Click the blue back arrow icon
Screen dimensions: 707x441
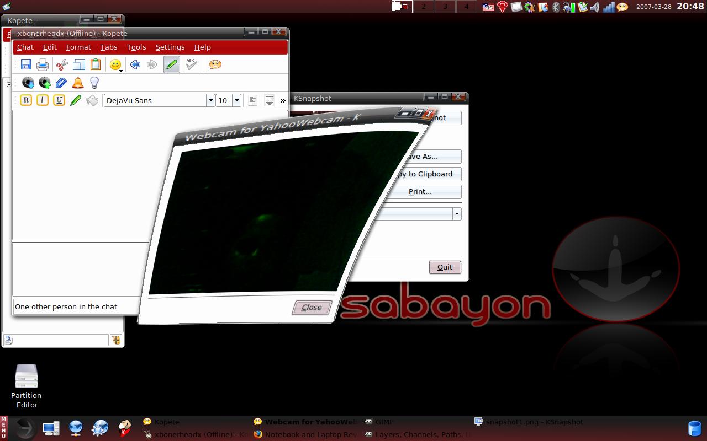click(x=135, y=64)
